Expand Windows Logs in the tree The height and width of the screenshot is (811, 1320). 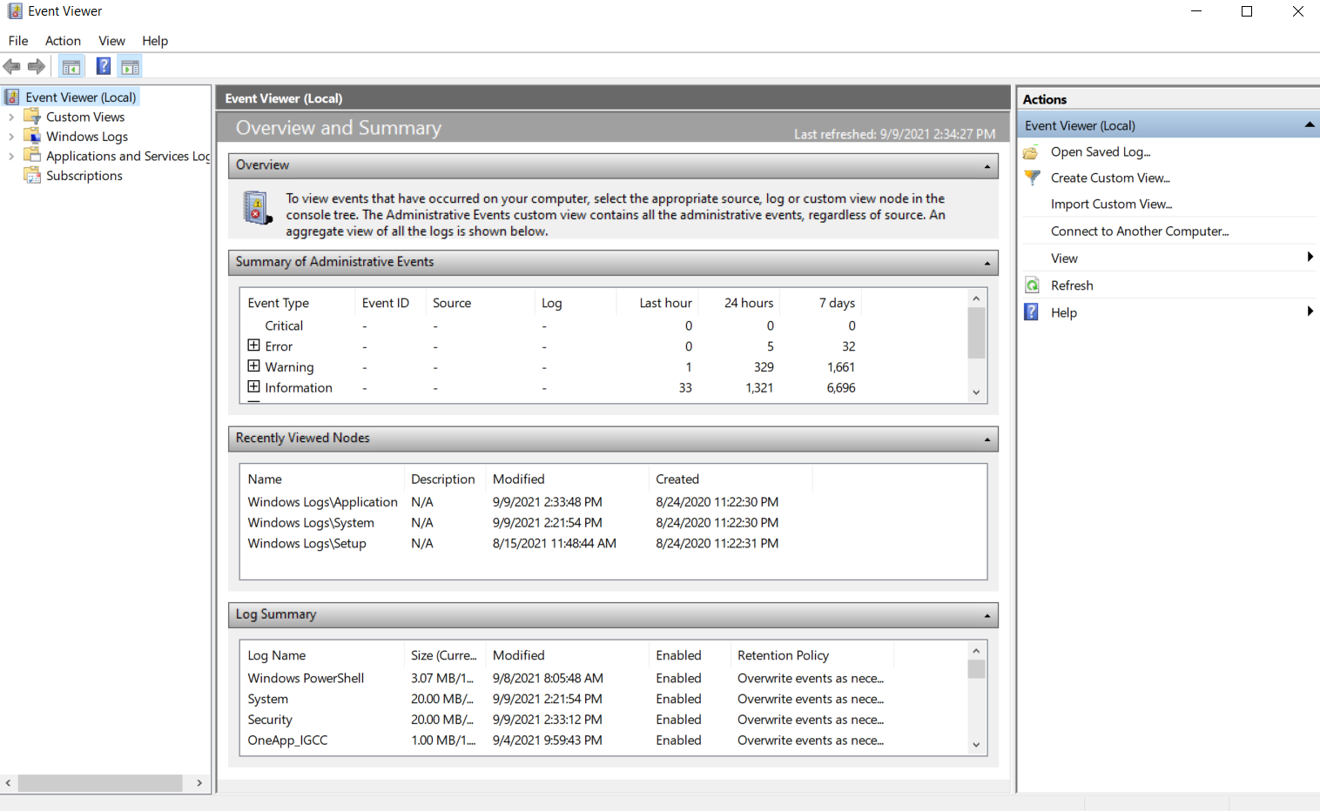[x=12, y=136]
